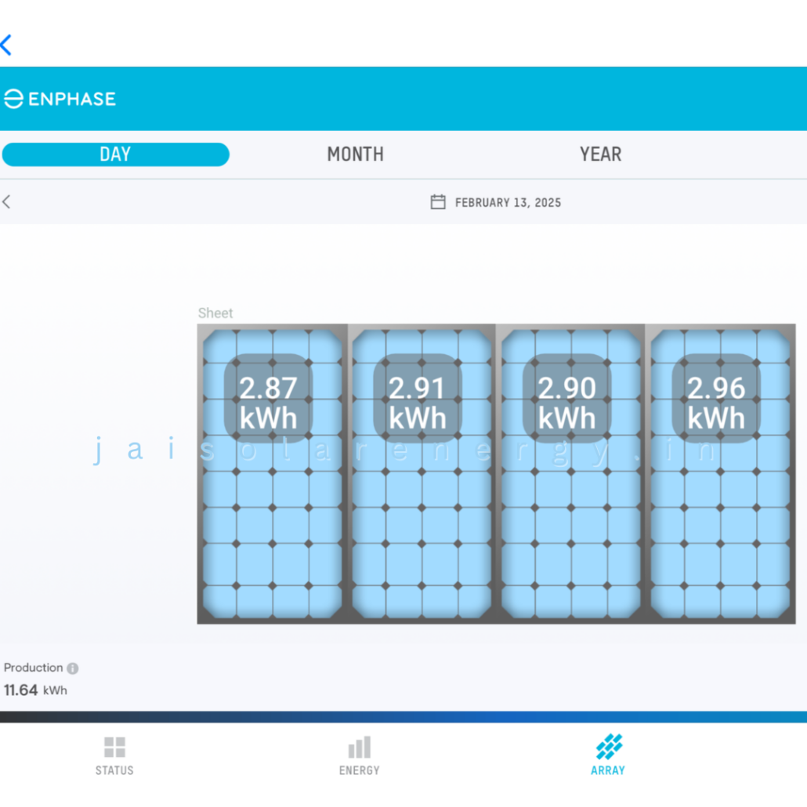The image size is (807, 807).
Task: Click the Production text label
Action: [x=33, y=668]
